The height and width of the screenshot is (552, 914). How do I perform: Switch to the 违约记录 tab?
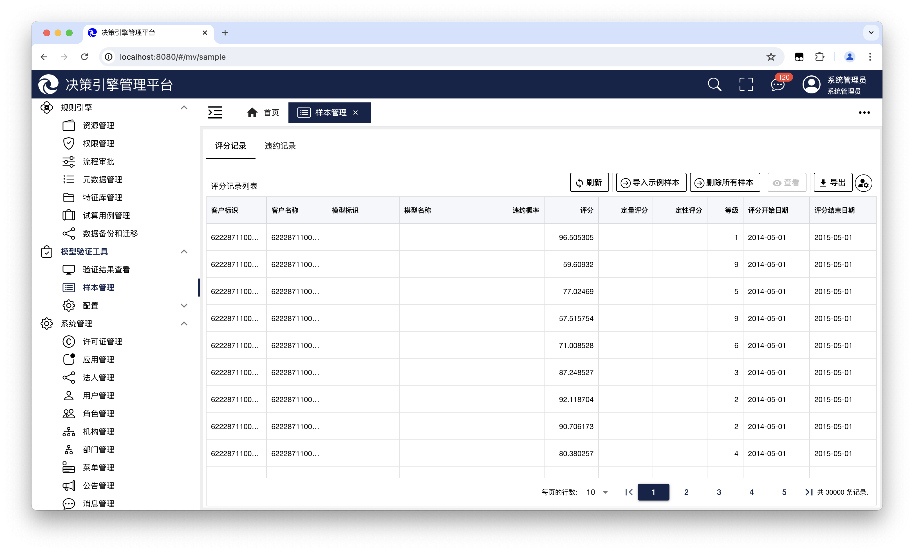280,146
